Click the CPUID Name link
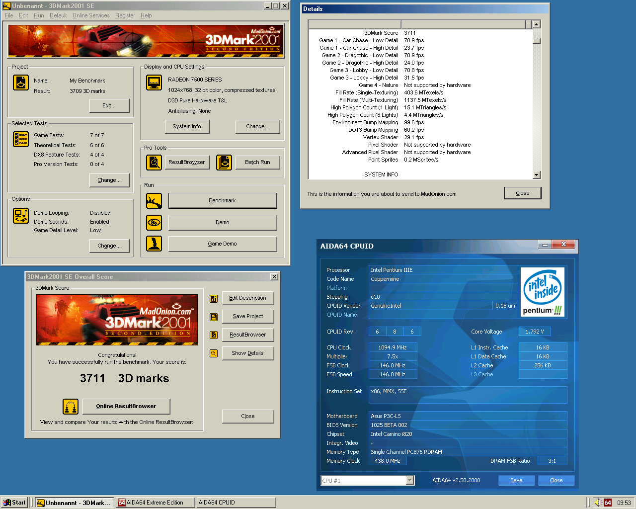 342,315
